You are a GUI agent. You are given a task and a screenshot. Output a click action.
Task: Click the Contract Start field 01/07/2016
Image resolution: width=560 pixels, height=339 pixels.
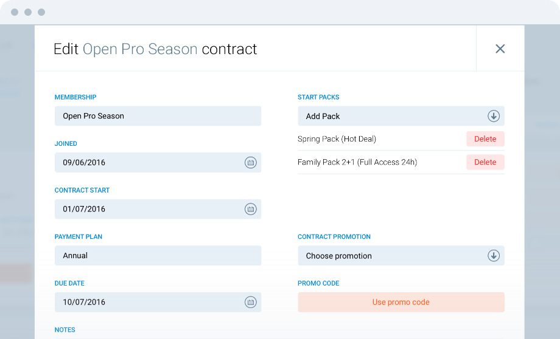[x=146, y=209]
